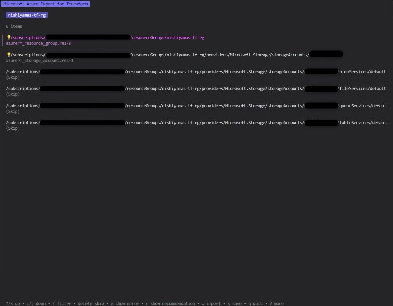Select the blobServices/default resource row
Screen dimensions: 393x306
pos(196,72)
